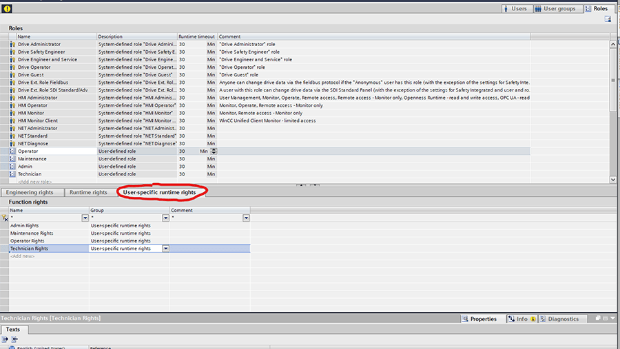Float the inspector window icon

(598, 318)
